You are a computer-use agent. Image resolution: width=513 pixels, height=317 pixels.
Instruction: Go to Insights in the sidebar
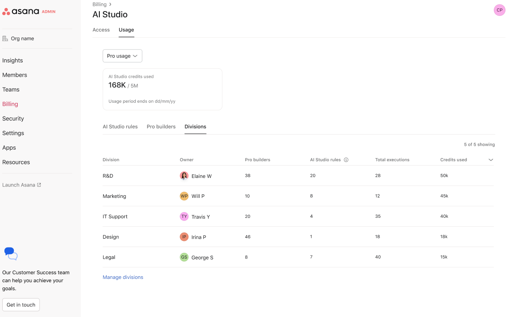pyautogui.click(x=12, y=61)
